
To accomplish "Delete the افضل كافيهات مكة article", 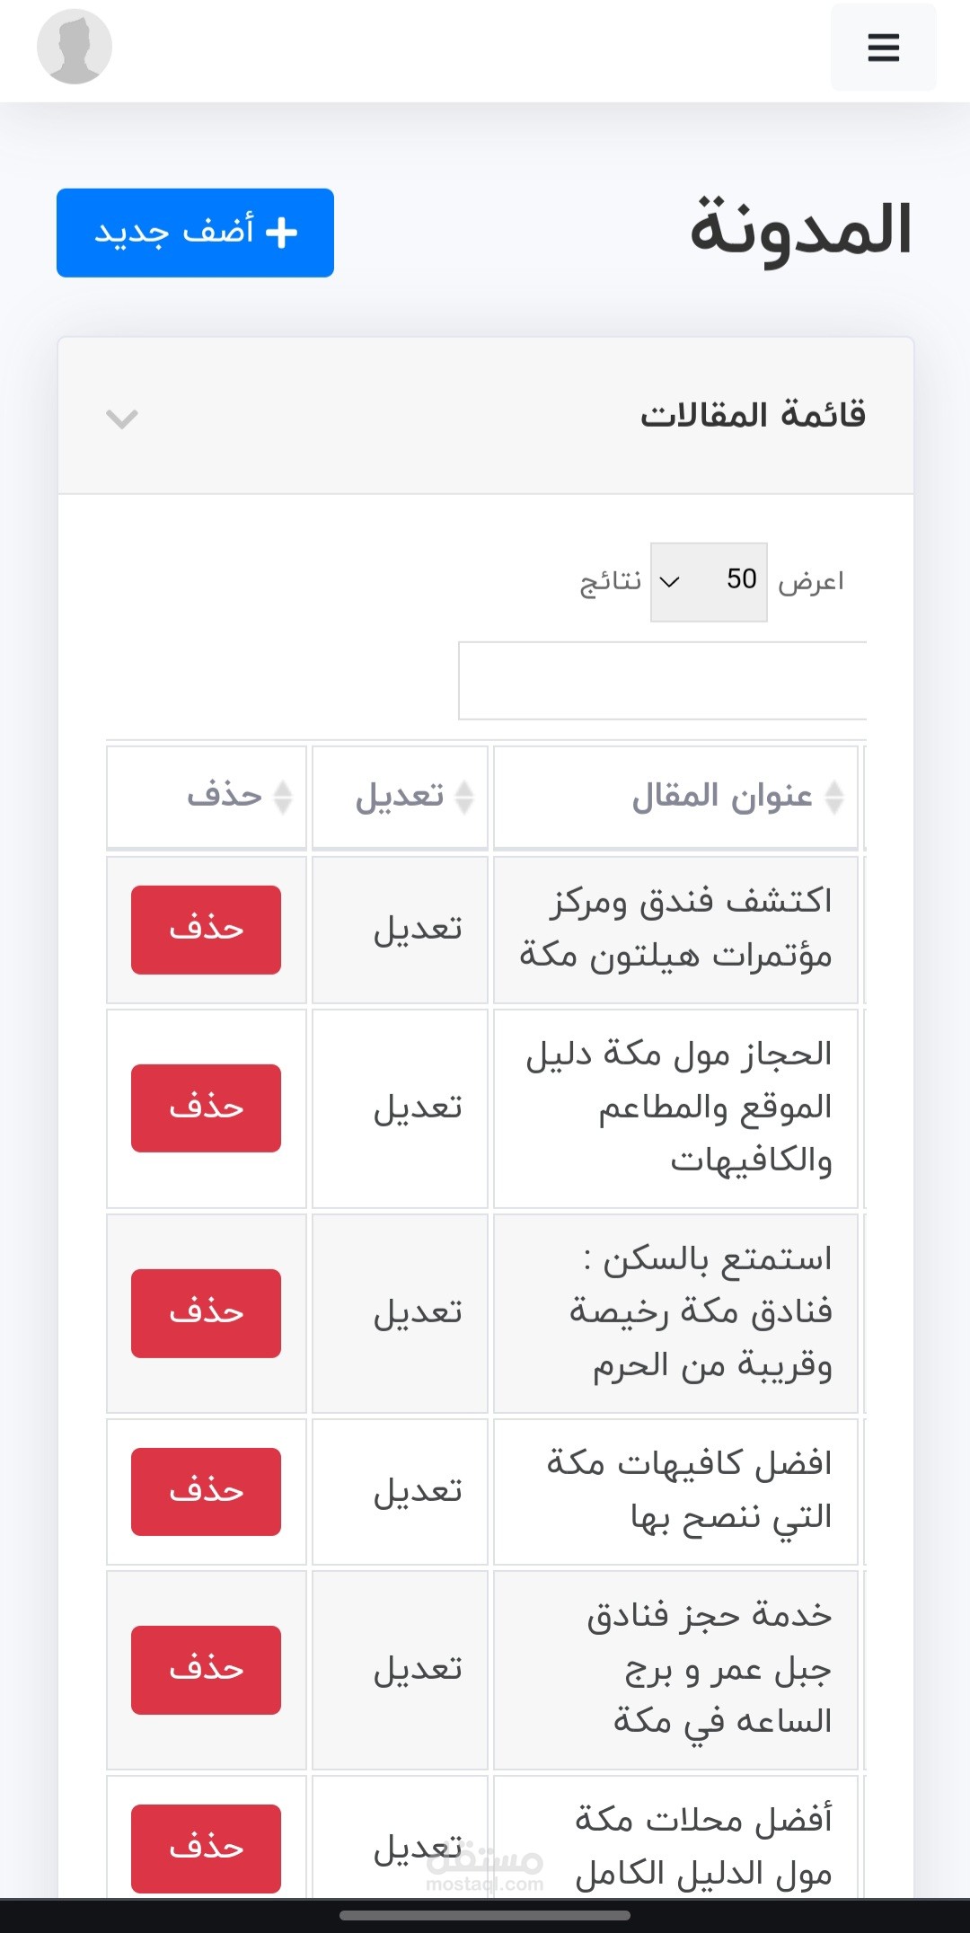I will click(206, 1492).
